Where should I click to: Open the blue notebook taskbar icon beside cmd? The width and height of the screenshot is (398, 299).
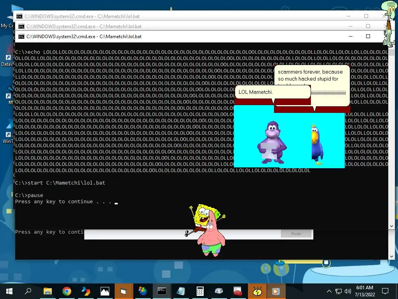[x=181, y=291]
